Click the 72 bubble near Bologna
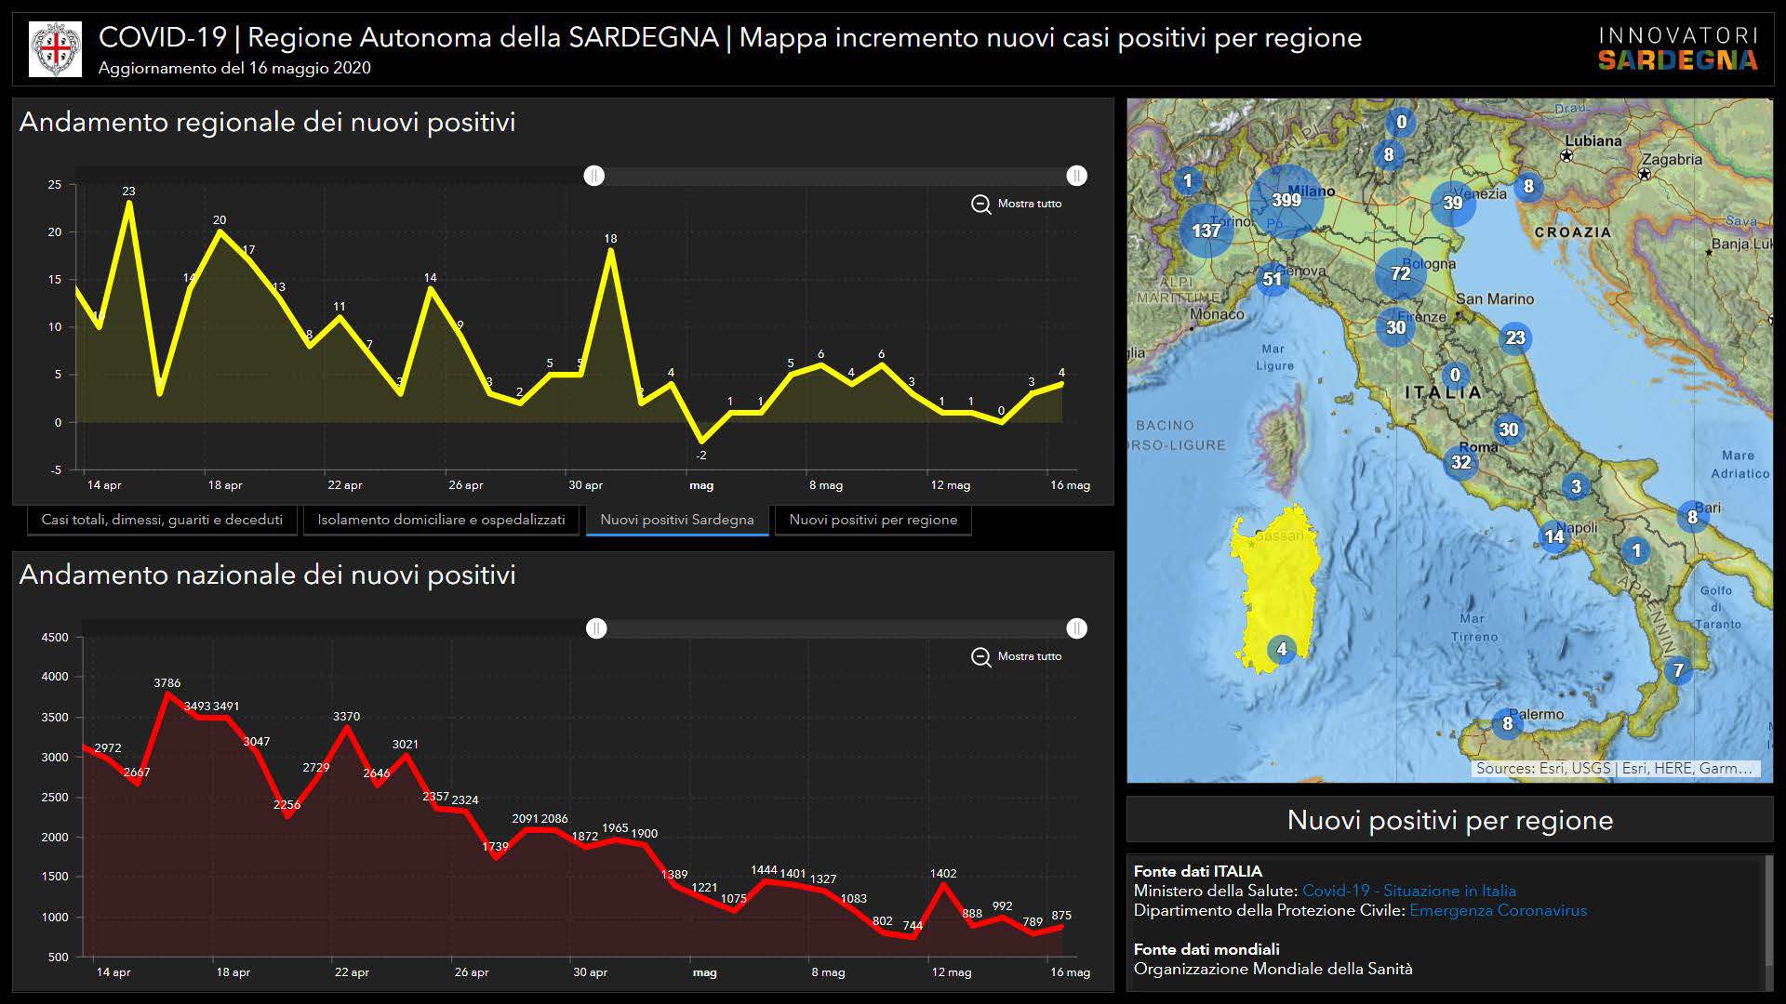The image size is (1786, 1004). (x=1400, y=273)
